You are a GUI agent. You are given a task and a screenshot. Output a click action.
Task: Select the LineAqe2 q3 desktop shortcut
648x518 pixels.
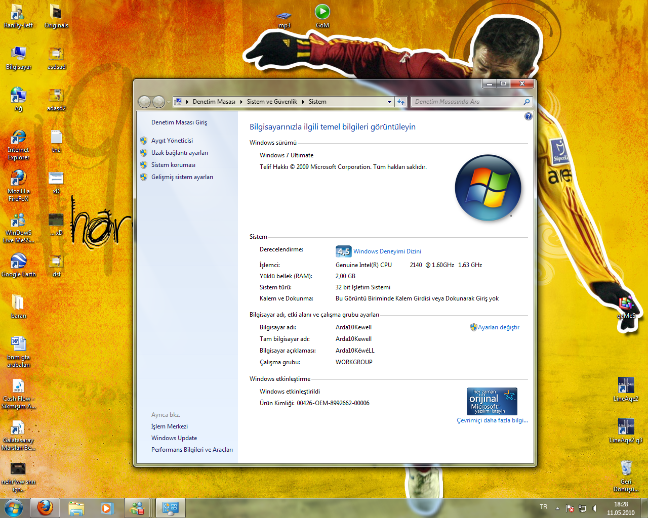pyautogui.click(x=626, y=431)
